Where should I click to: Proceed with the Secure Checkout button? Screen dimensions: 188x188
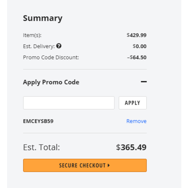click(x=85, y=165)
